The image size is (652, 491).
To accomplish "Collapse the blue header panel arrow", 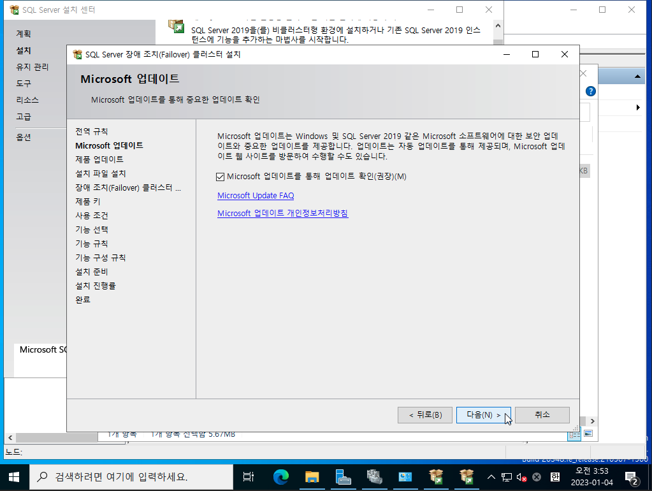I will (x=637, y=77).
